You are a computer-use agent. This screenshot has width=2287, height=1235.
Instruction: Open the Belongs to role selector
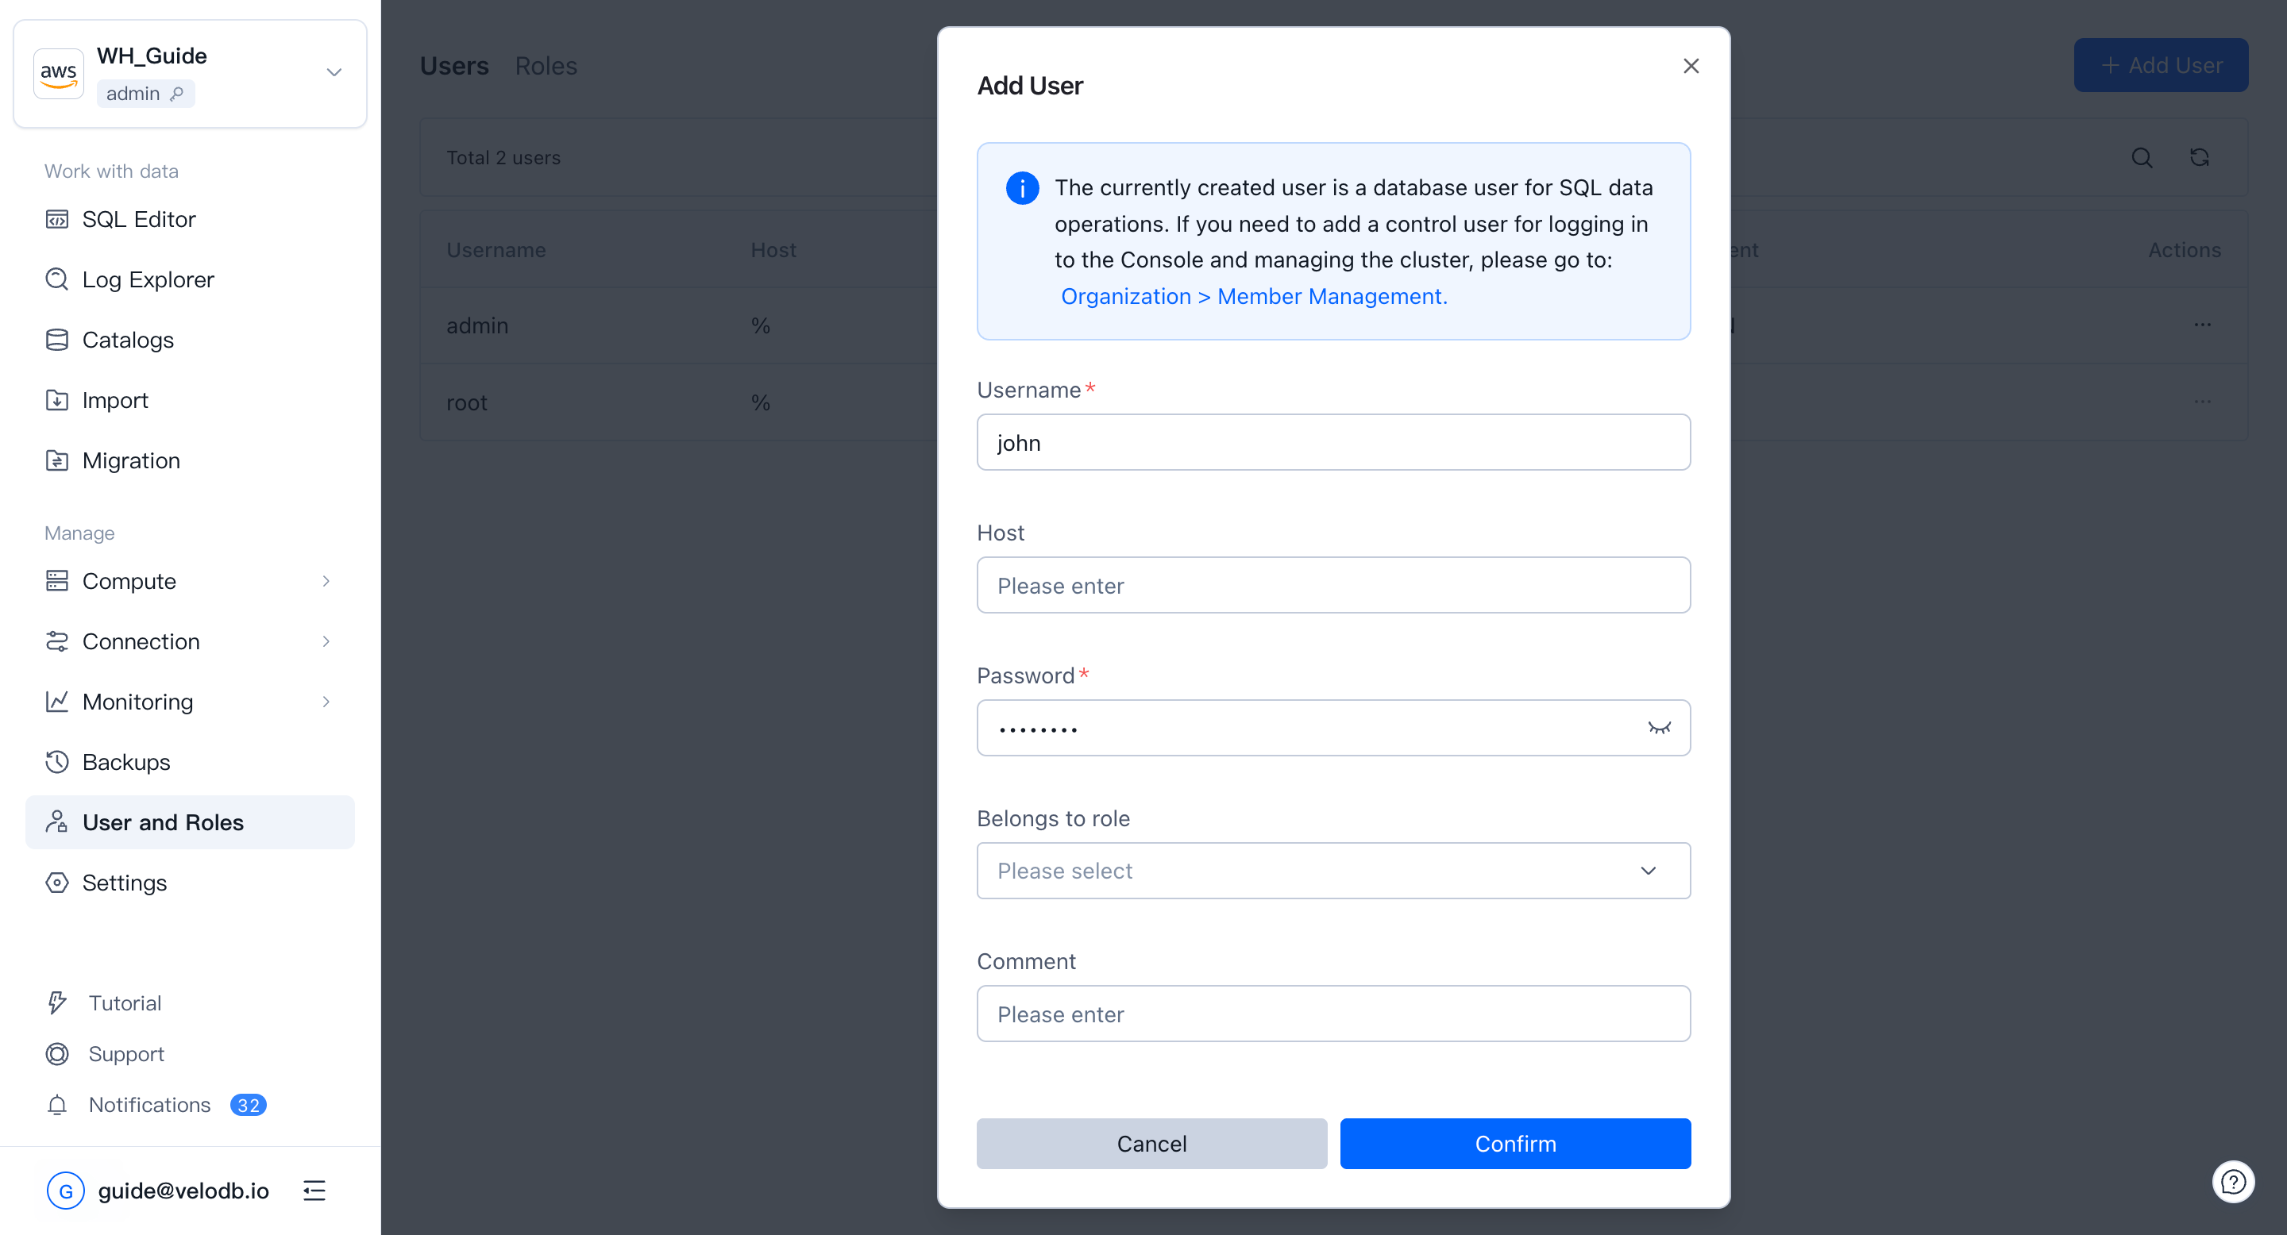[x=1332, y=871]
